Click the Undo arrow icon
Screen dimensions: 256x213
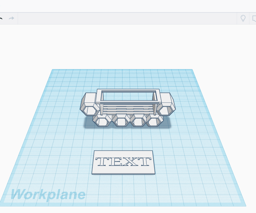[1, 18]
